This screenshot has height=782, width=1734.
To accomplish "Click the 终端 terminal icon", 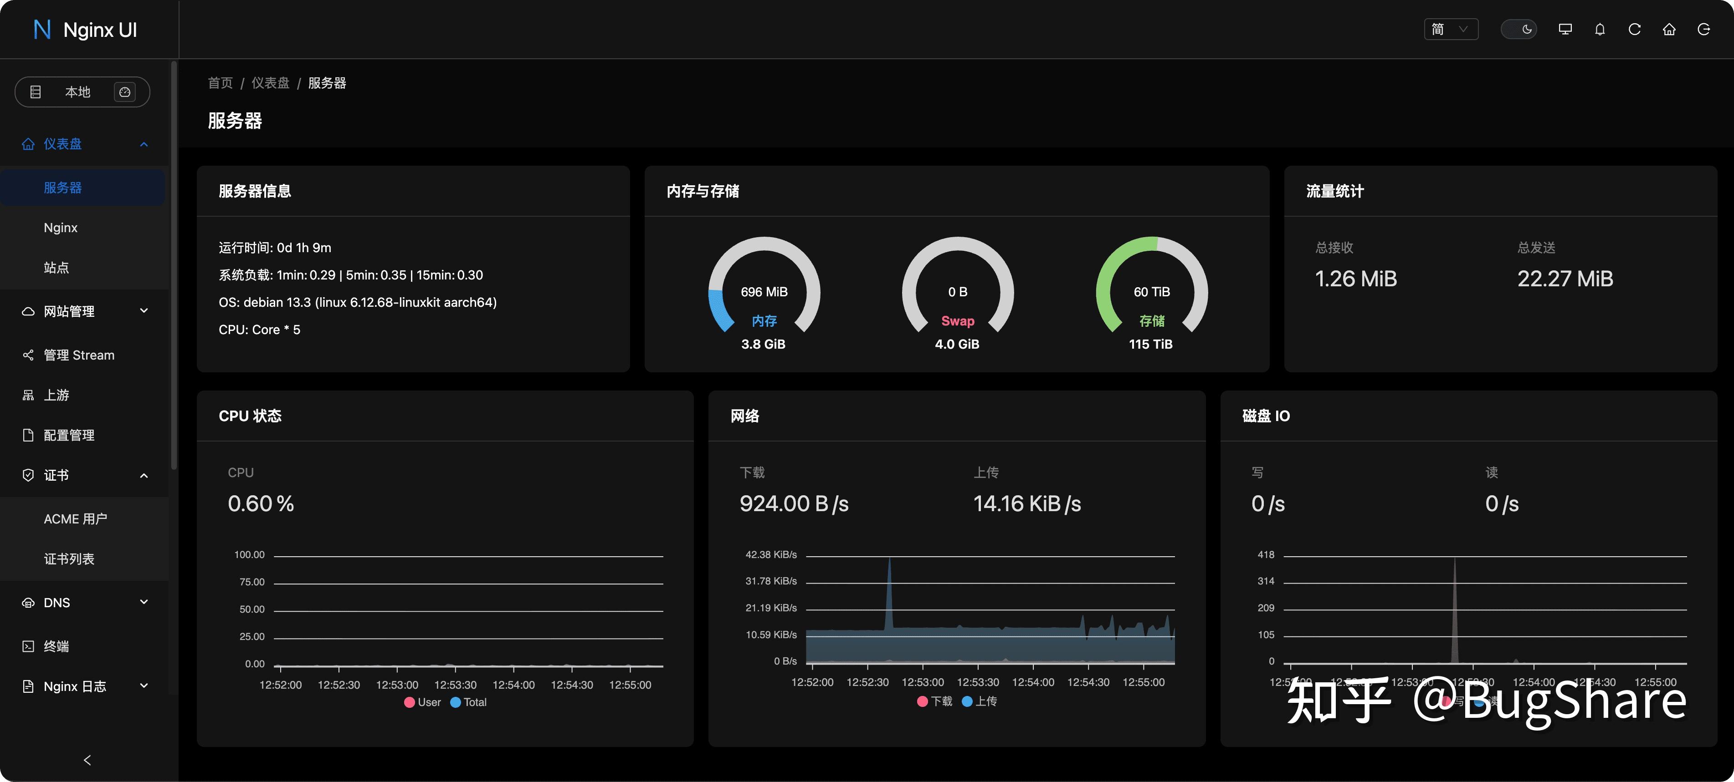I will (28, 646).
